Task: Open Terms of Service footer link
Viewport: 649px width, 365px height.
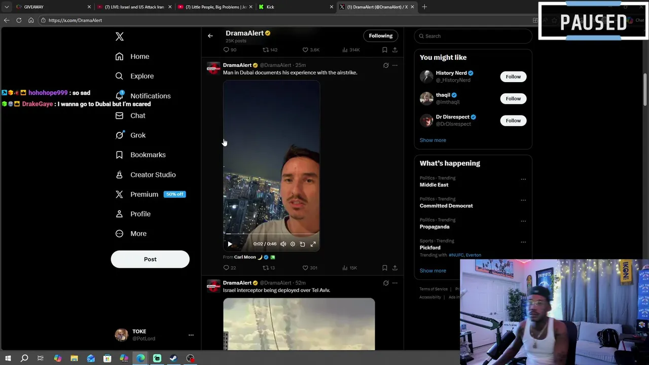Action: click(434, 289)
